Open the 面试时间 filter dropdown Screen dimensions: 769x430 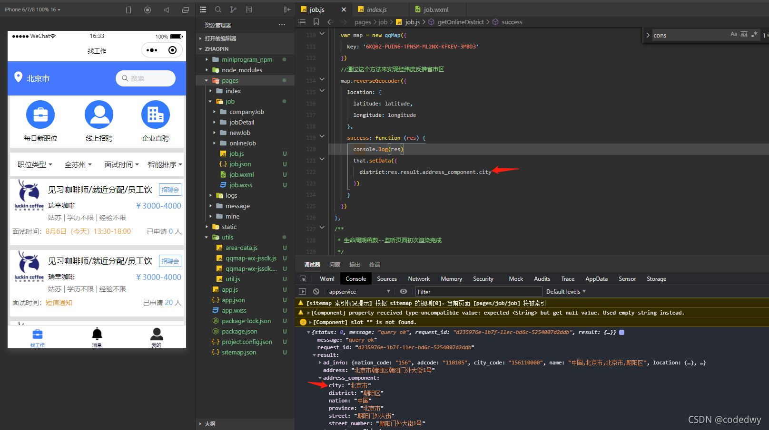point(121,164)
